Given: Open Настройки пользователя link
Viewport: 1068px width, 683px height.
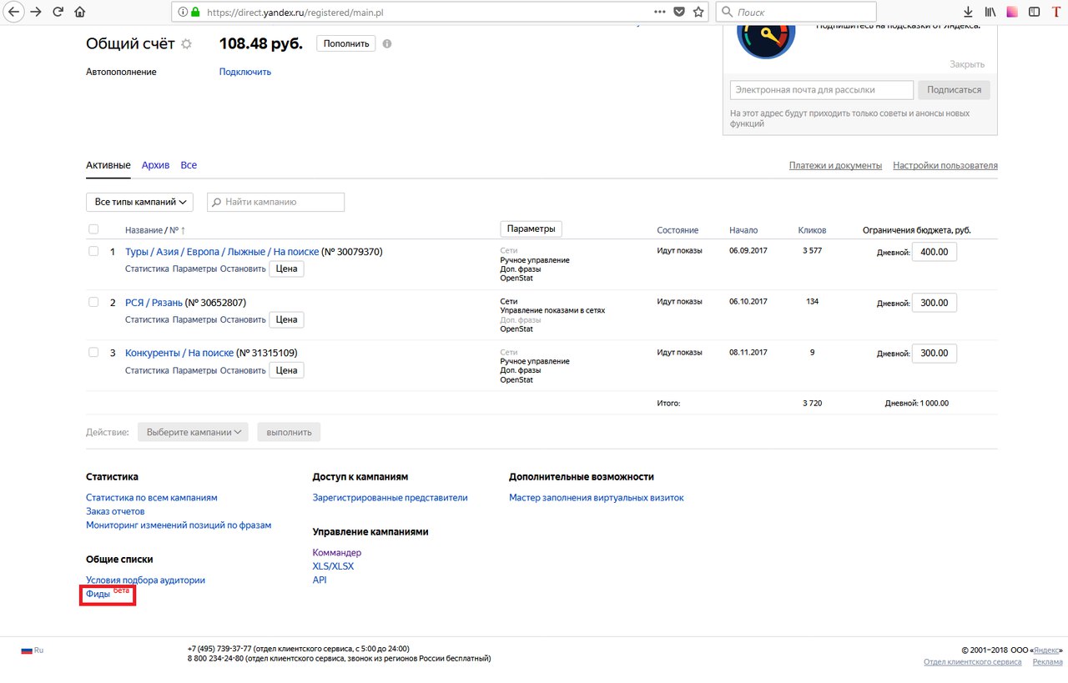Looking at the screenshot, I should (x=945, y=165).
